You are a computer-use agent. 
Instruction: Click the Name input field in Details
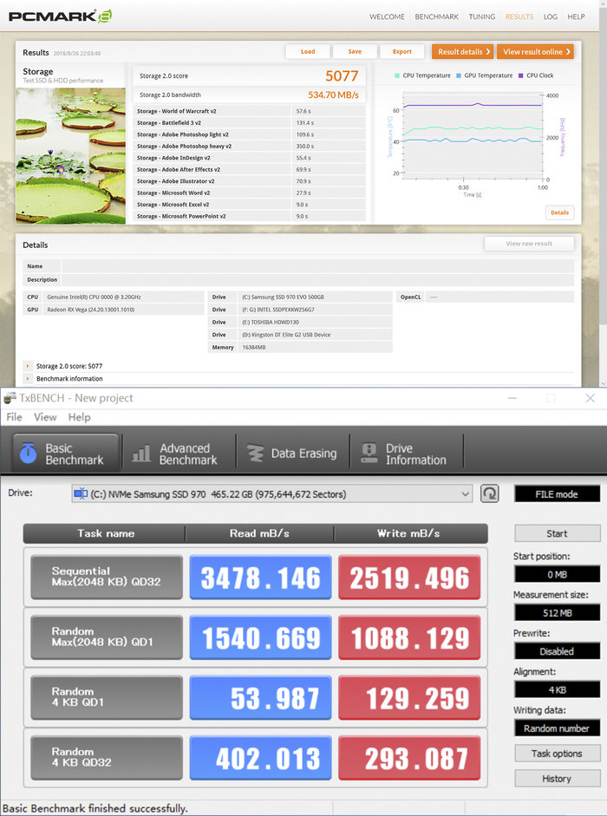(317, 267)
